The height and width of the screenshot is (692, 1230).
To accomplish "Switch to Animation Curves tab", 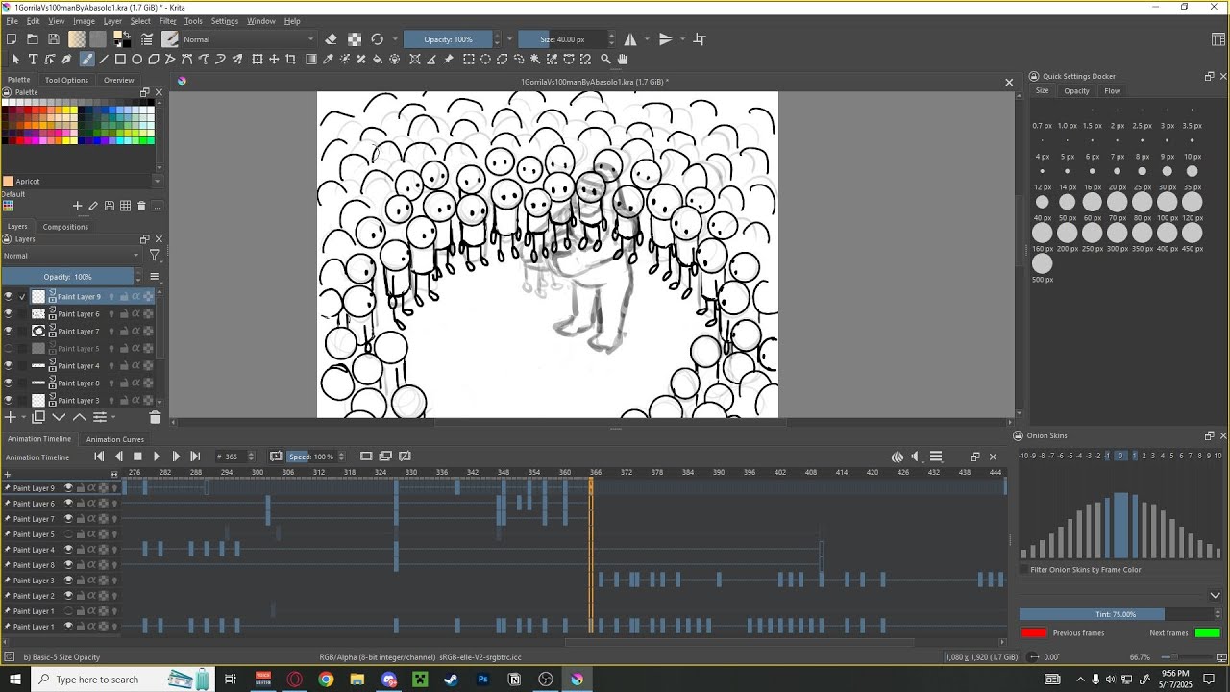I will point(115,439).
